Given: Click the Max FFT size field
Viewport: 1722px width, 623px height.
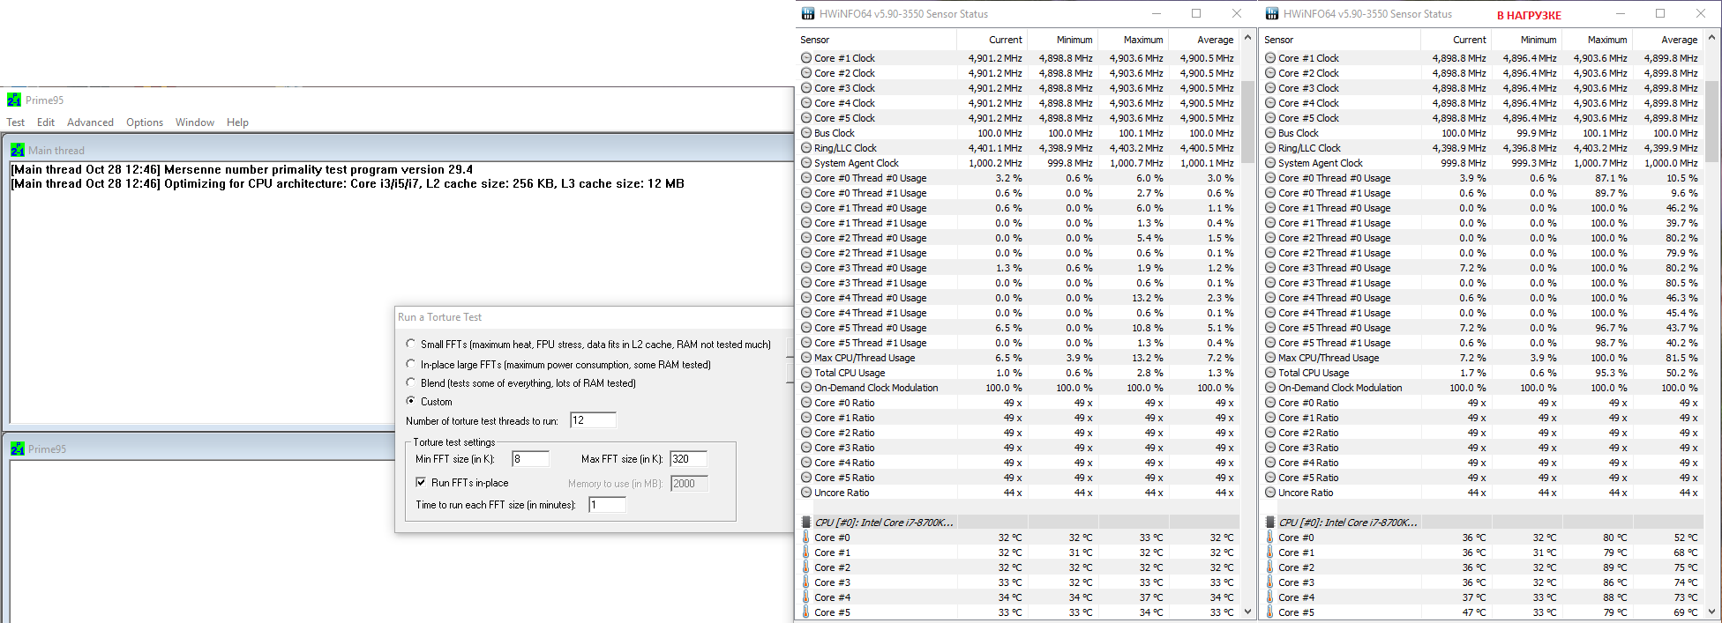Looking at the screenshot, I should [x=688, y=459].
